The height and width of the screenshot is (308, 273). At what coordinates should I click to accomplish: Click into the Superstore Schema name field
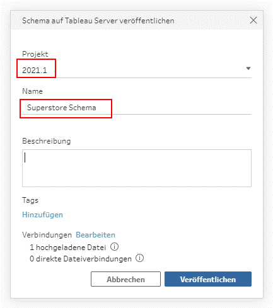[x=137, y=108]
